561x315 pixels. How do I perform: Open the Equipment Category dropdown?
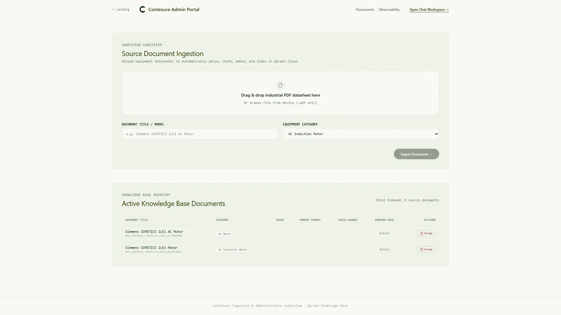361,134
